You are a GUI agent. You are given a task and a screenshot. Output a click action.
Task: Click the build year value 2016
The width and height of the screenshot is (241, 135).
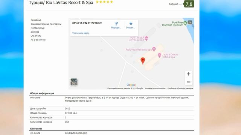67,108
